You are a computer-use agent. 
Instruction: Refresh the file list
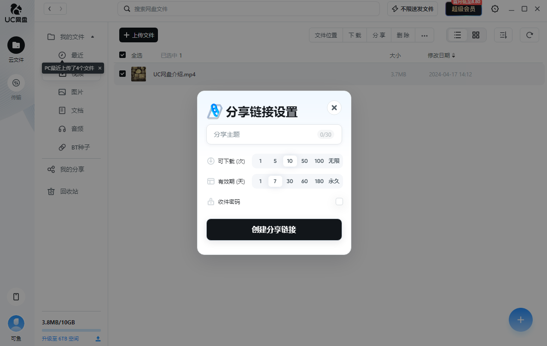click(529, 35)
